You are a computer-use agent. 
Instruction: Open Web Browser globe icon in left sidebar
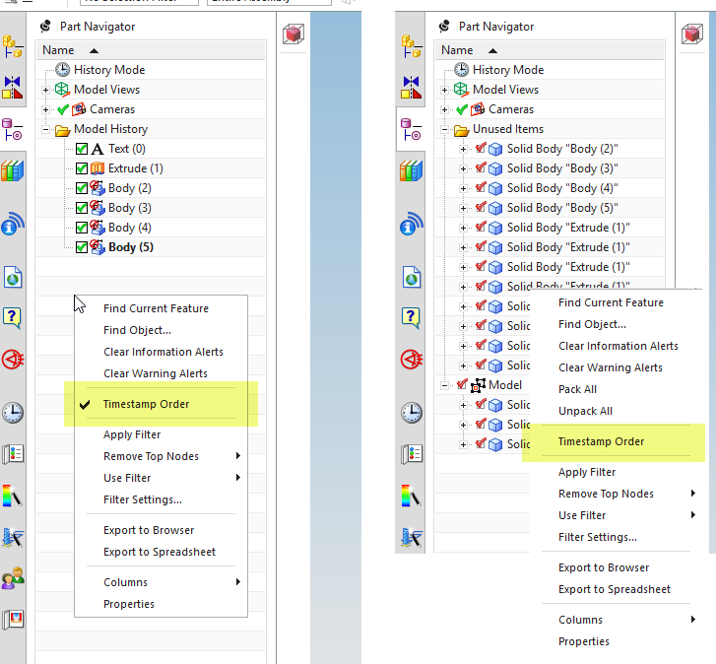coord(13,277)
